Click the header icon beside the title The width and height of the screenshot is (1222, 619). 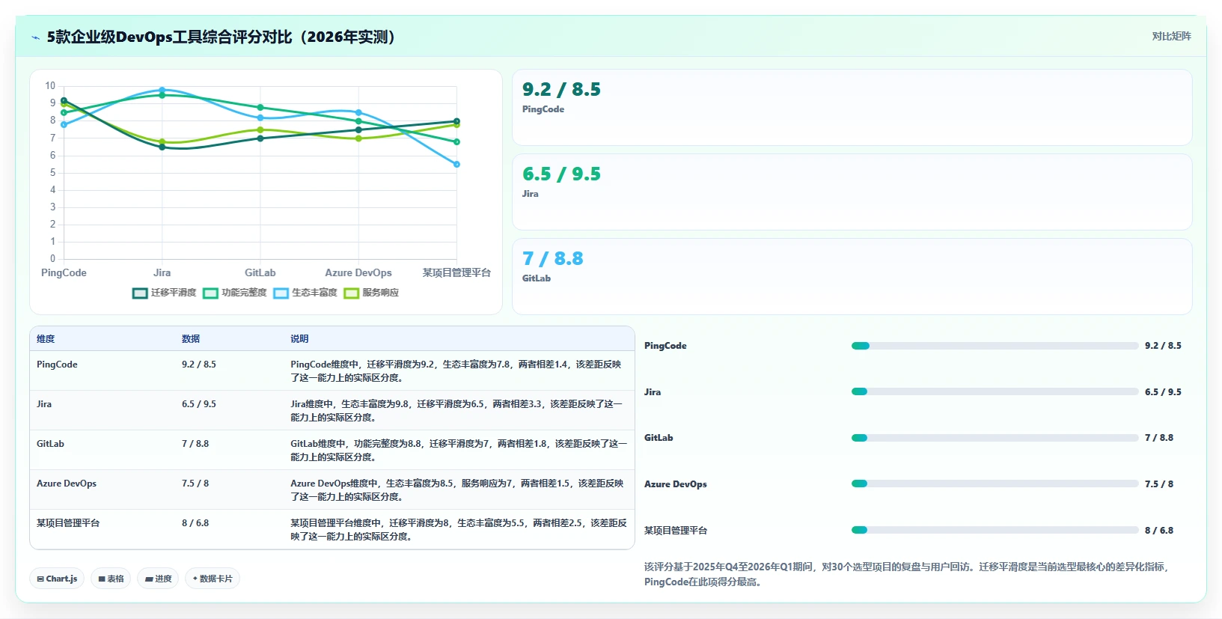point(35,37)
